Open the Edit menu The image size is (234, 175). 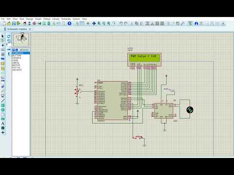pos(9,19)
